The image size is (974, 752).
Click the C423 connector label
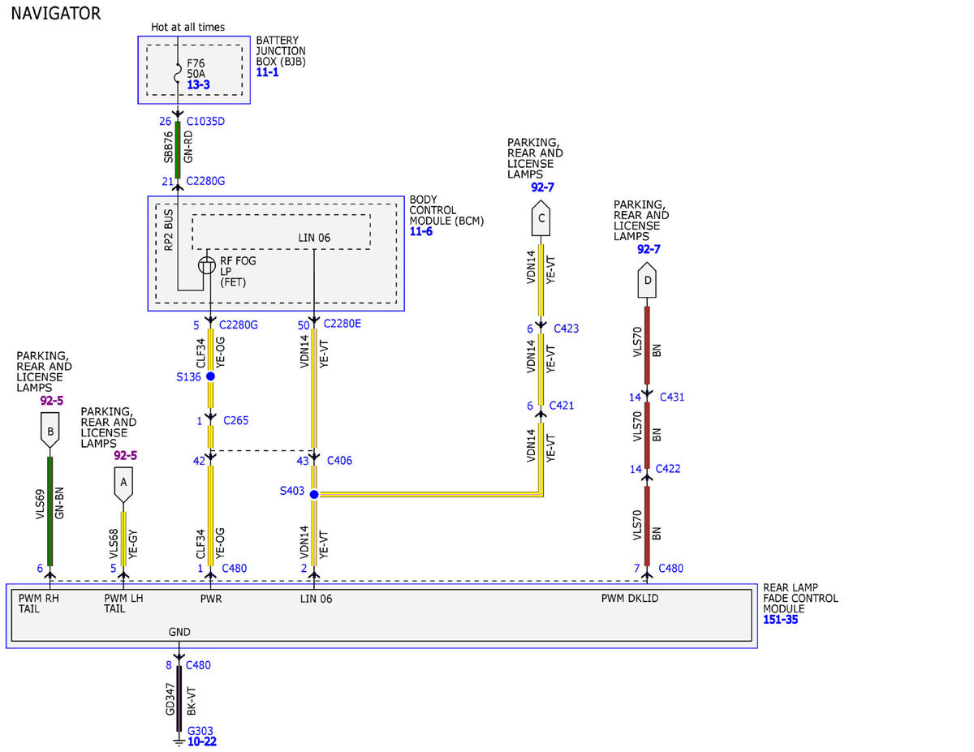click(567, 329)
